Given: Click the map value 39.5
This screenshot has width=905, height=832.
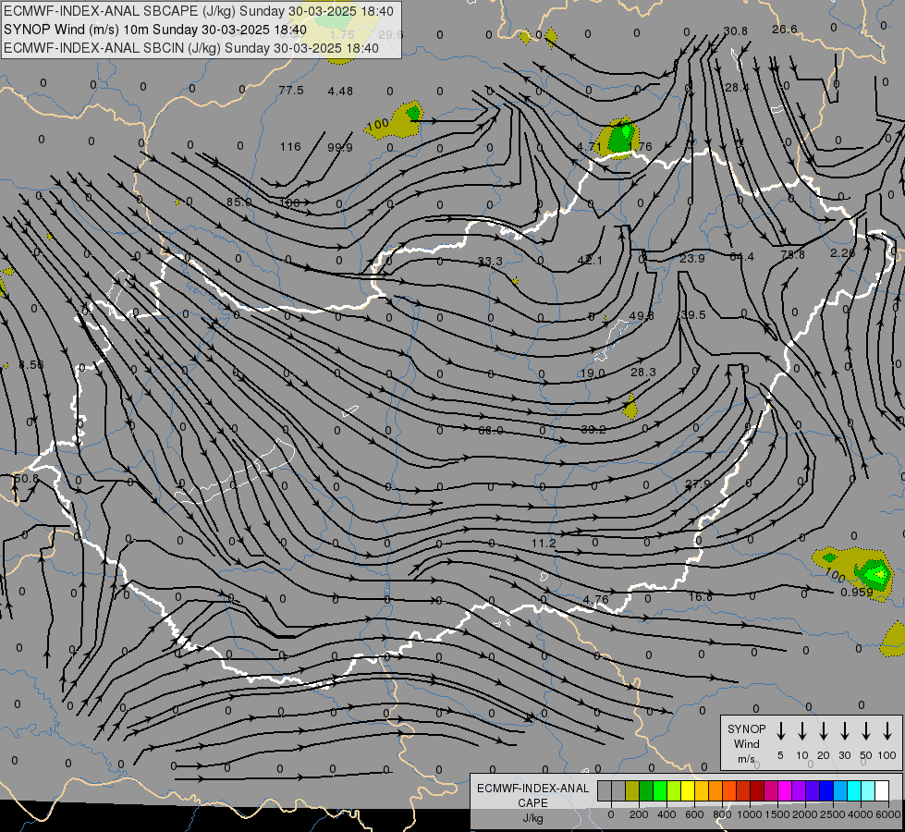Looking at the screenshot, I should [692, 314].
